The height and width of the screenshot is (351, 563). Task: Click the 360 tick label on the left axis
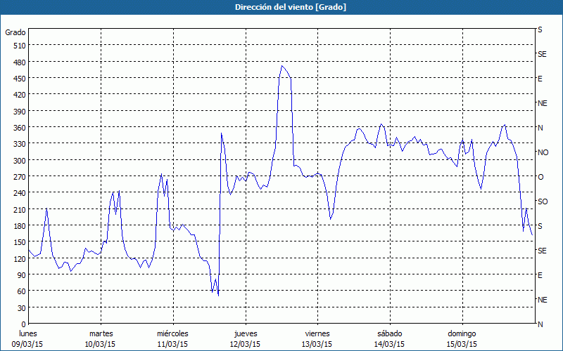coord(17,128)
